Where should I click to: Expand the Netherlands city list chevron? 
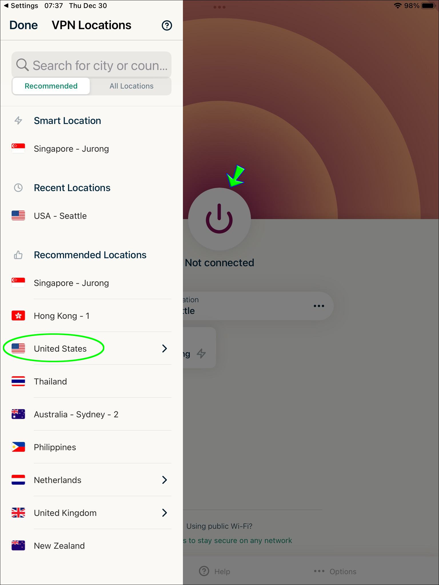tap(164, 480)
